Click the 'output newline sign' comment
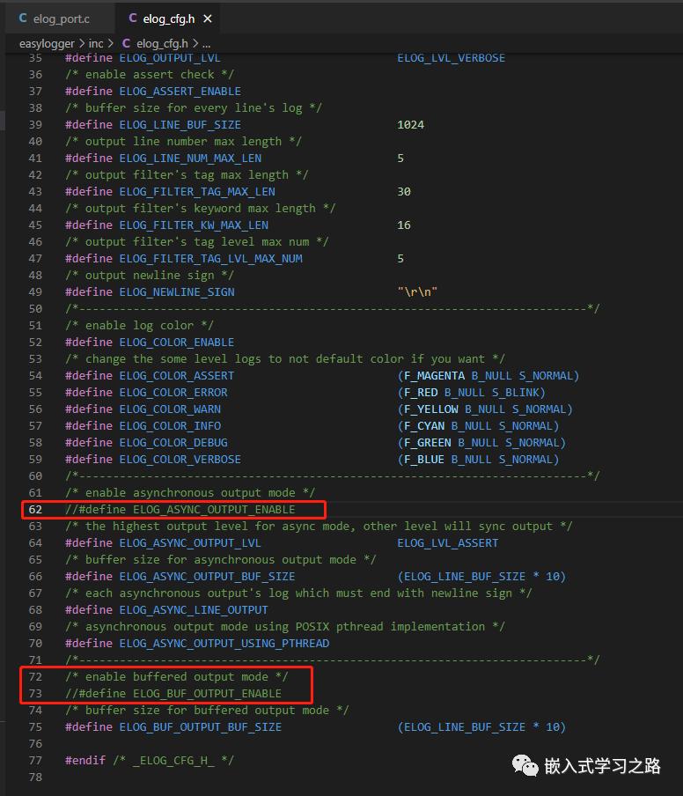Image resolution: width=683 pixels, height=796 pixels. 150,275
